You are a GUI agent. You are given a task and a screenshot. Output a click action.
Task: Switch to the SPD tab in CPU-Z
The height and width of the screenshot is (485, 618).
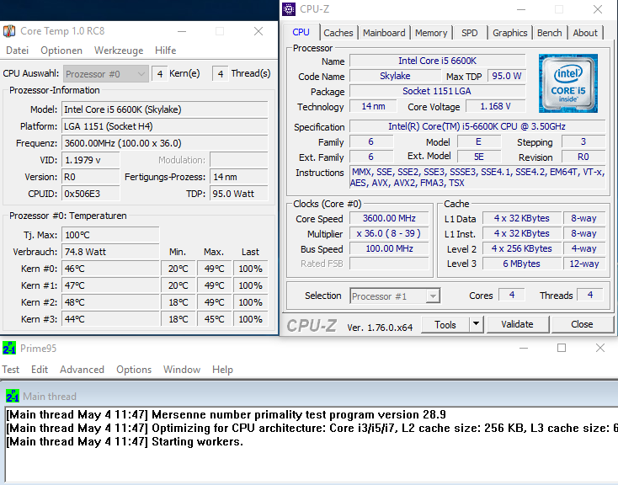coord(470,33)
